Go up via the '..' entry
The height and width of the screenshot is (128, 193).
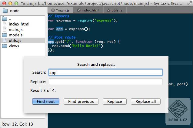coord(23,19)
